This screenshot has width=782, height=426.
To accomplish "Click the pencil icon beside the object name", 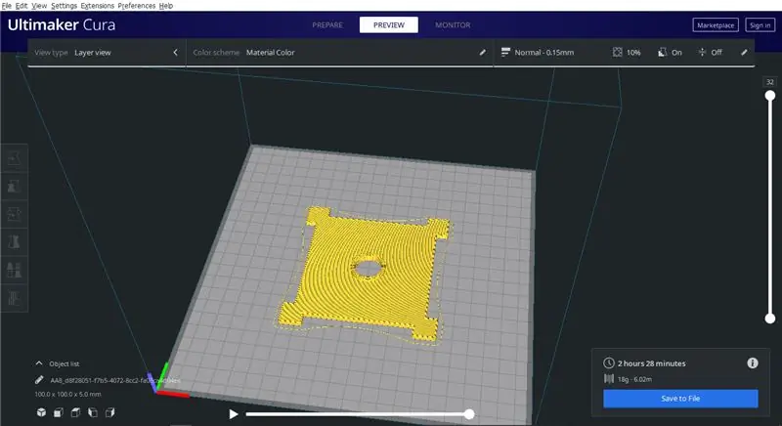I will [39, 380].
